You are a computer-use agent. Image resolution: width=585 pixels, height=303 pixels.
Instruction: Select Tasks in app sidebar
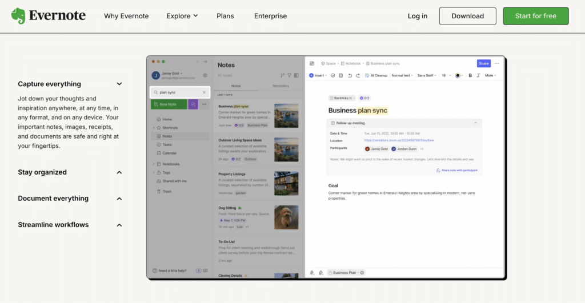(x=165, y=144)
